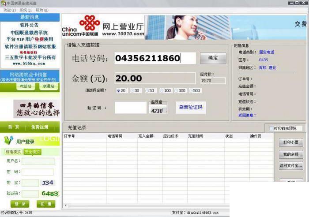Image resolution: width=309 pixels, height=217 pixels.
Task: Click the 4238 captcha image
Action: (x=158, y=110)
